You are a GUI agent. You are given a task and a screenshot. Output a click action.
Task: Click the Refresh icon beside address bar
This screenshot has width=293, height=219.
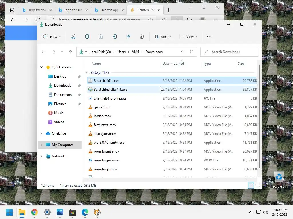point(192,52)
